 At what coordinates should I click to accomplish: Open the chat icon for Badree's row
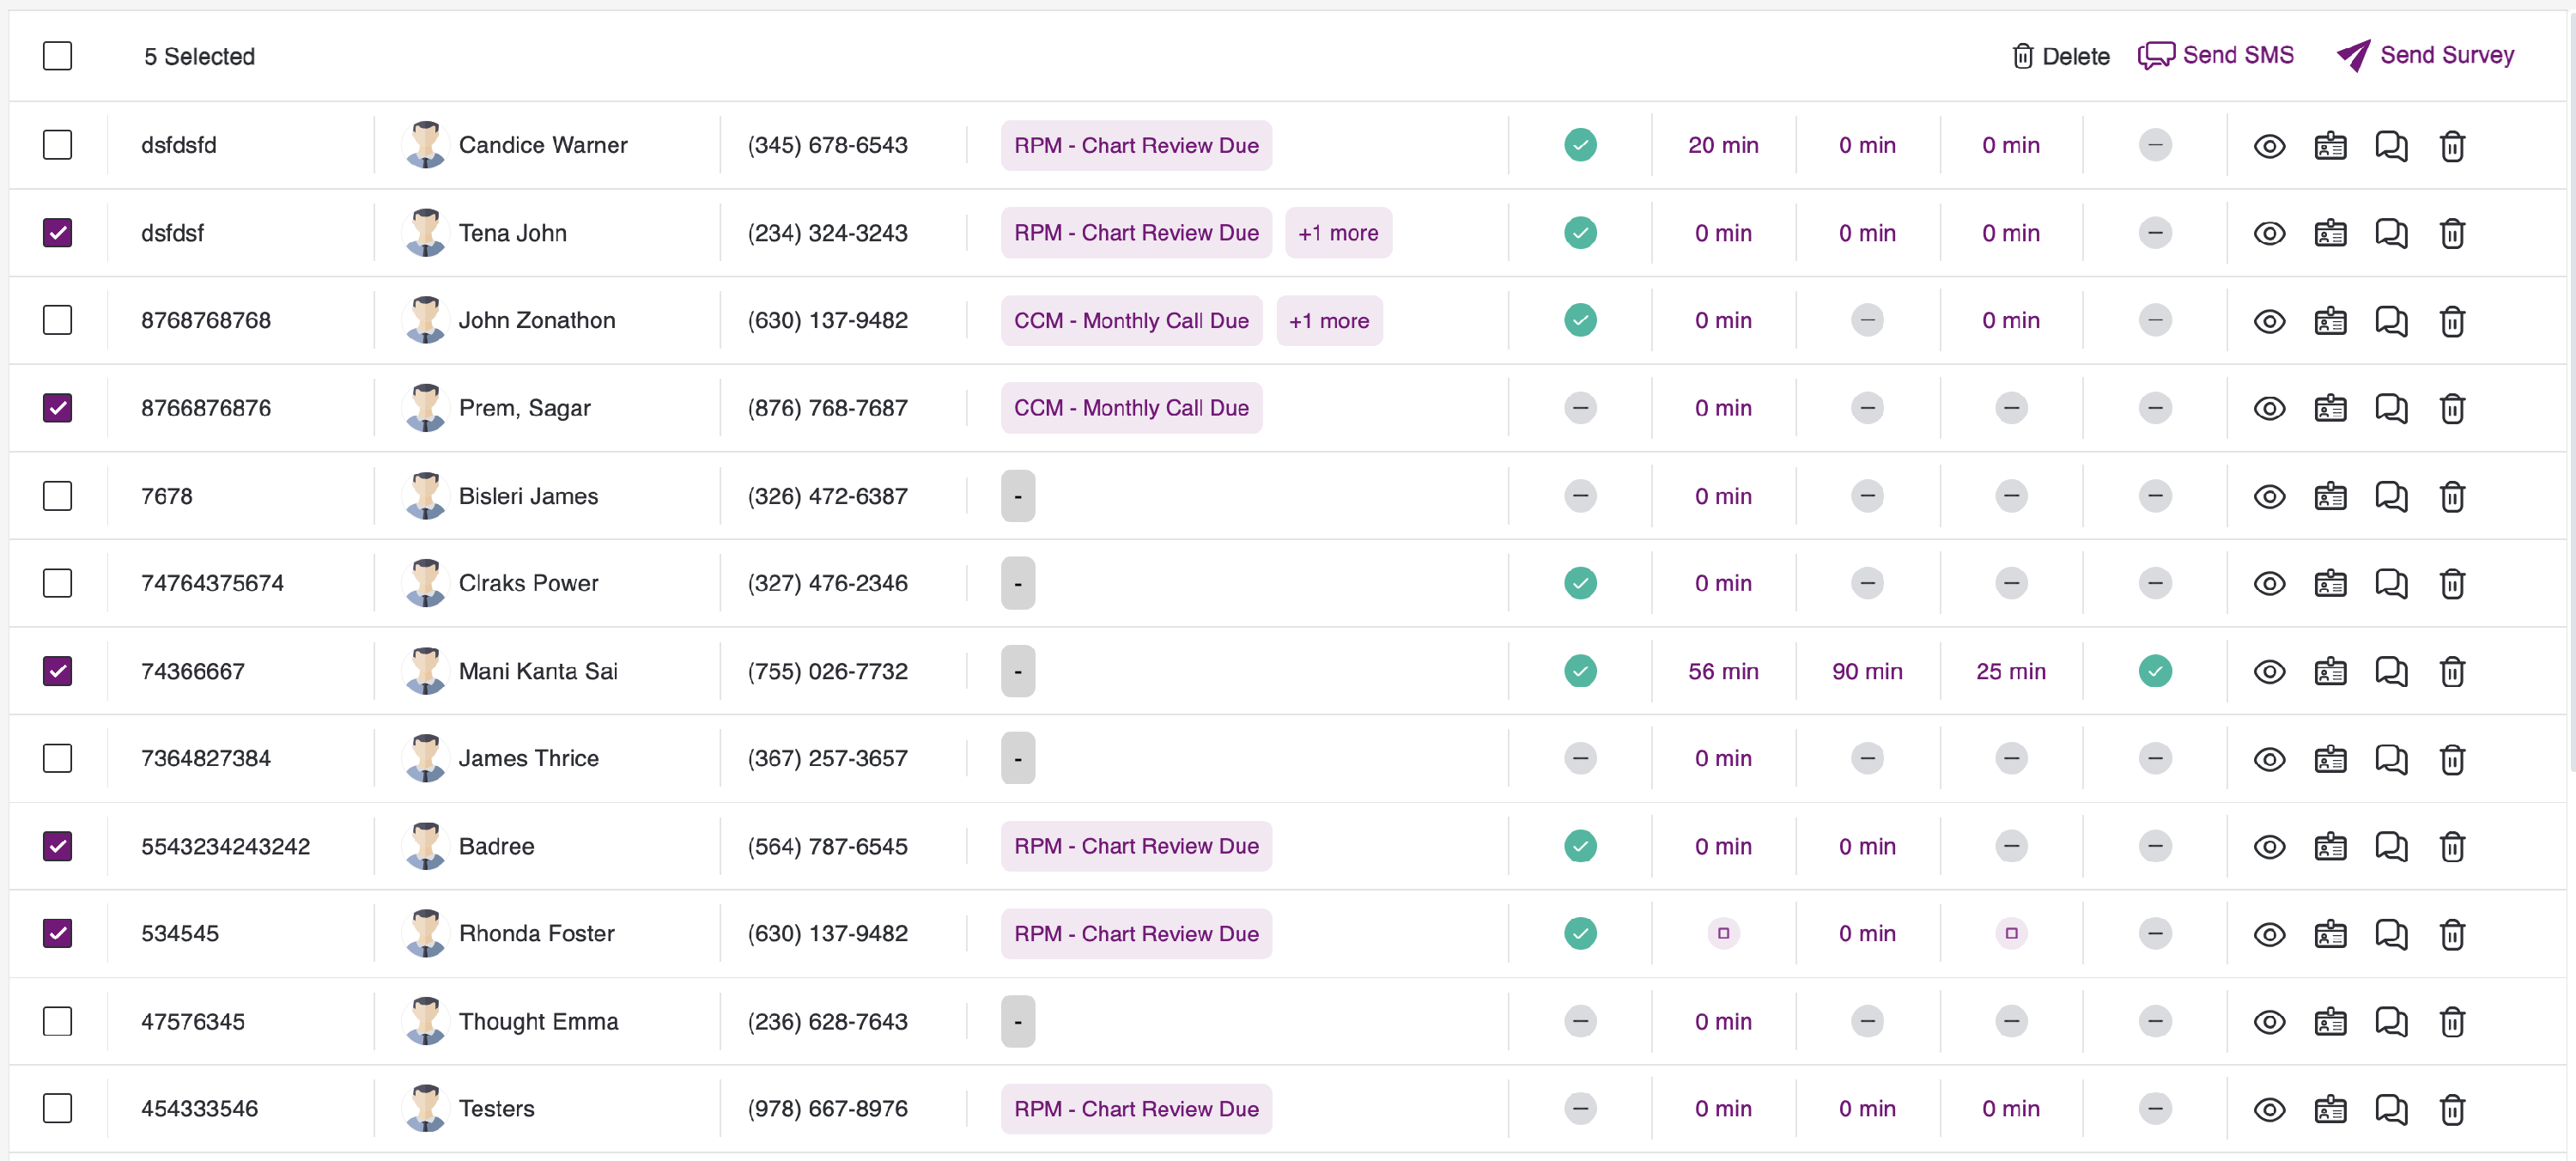point(2391,847)
